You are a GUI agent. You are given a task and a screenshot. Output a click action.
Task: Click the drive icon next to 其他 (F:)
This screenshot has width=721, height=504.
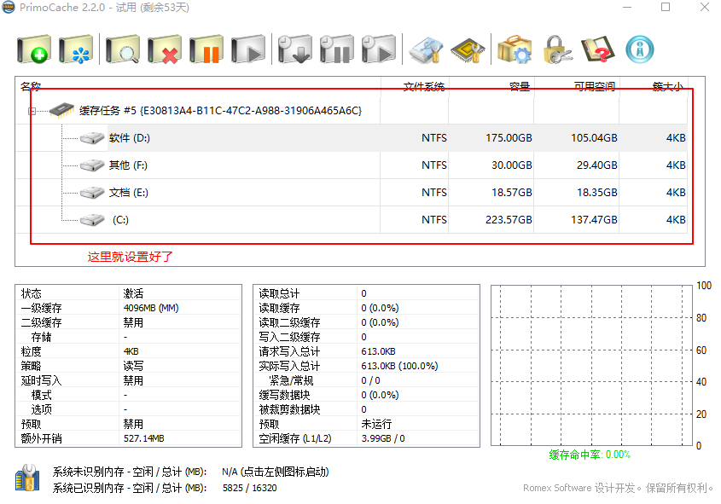[92, 165]
